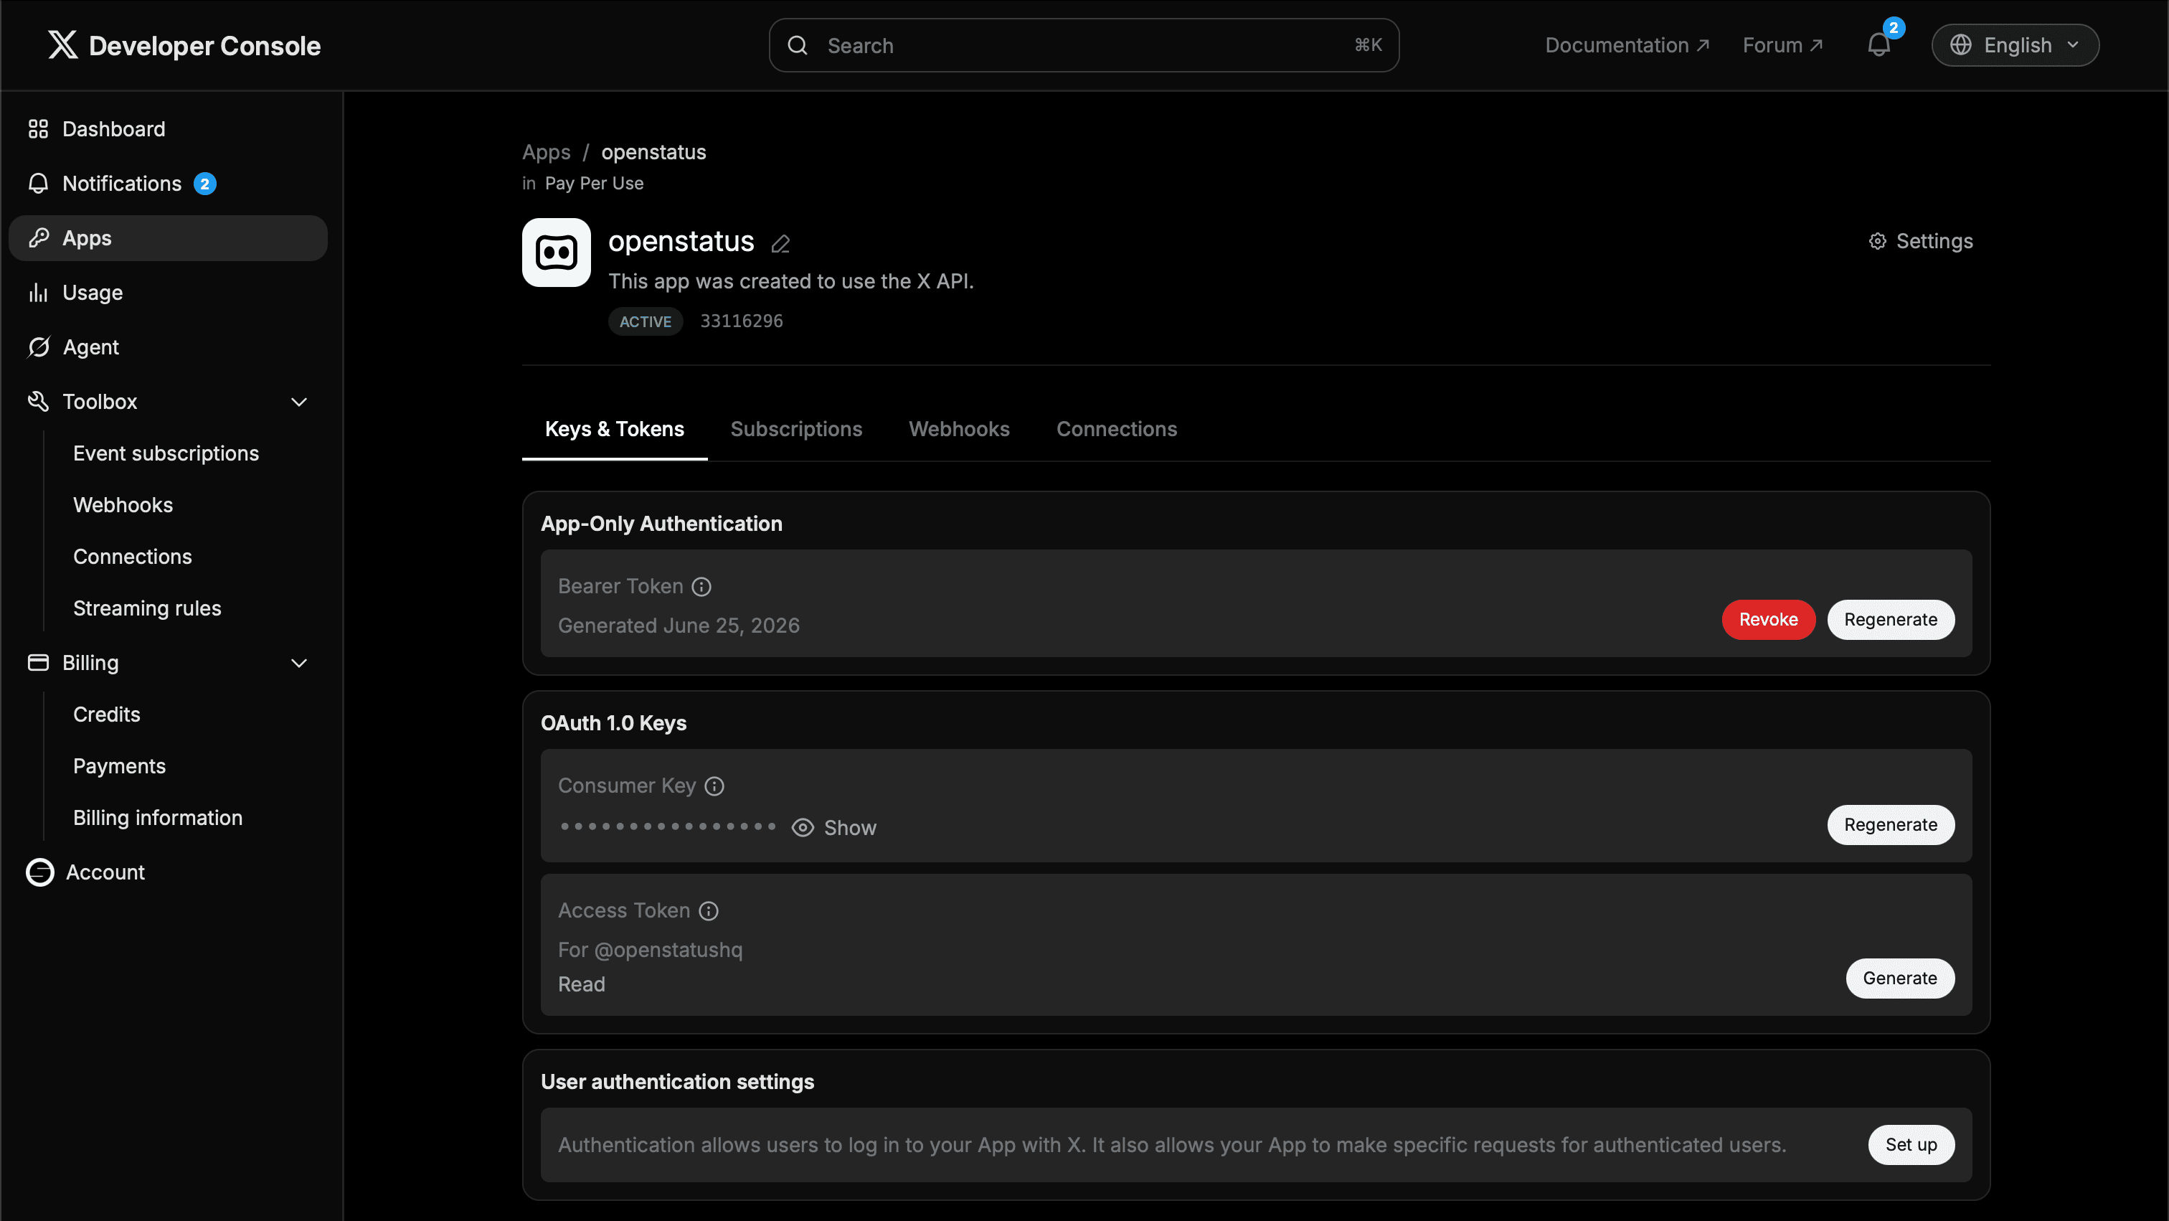Click the notification count badge in sidebar
This screenshot has height=1221, width=2169.
pos(204,184)
